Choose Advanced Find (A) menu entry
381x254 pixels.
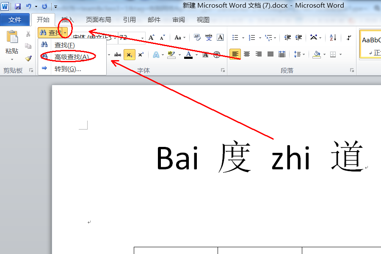pyautogui.click(x=72, y=57)
